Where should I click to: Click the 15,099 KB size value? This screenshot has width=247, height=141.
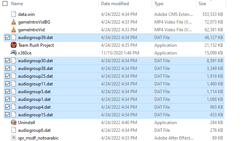[x=214, y=53]
